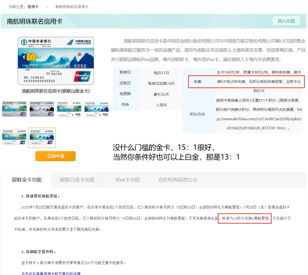Click the page title 南航明珠联名信用卡
Viewport: 308px width, 275px height.
click(x=35, y=21)
